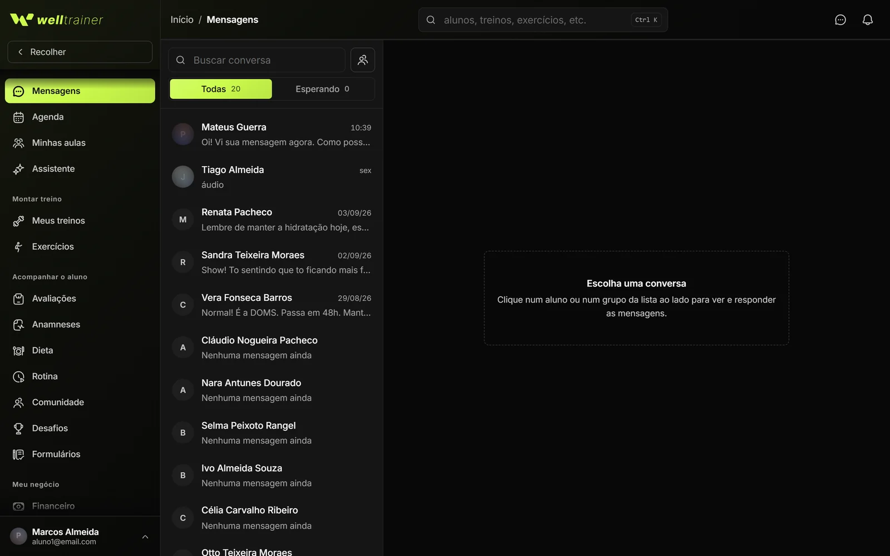Open Formulários page

(x=80, y=454)
